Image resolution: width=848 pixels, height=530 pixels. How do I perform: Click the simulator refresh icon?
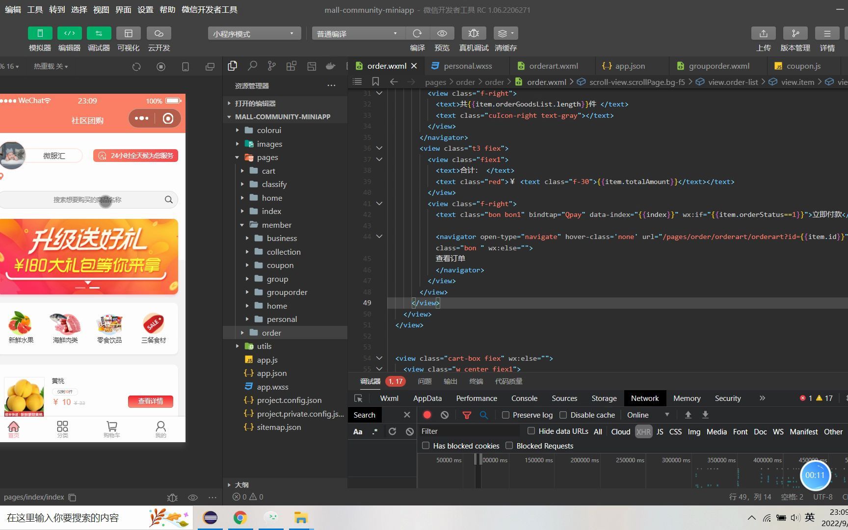(136, 67)
